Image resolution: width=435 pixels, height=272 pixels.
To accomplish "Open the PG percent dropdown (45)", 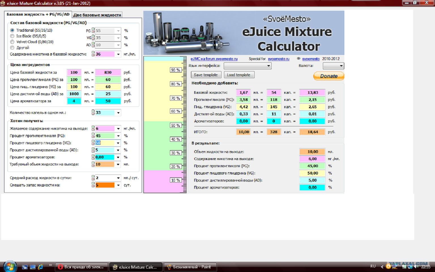I will pos(118,136).
